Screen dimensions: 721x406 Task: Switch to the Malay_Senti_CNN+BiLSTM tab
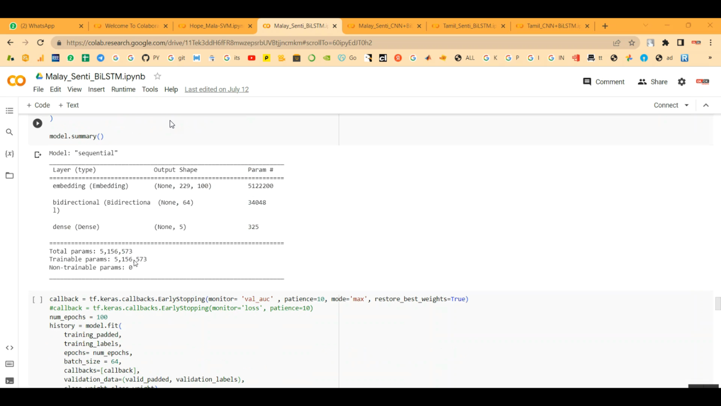[384, 26]
